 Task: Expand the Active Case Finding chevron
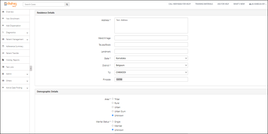point(27,88)
